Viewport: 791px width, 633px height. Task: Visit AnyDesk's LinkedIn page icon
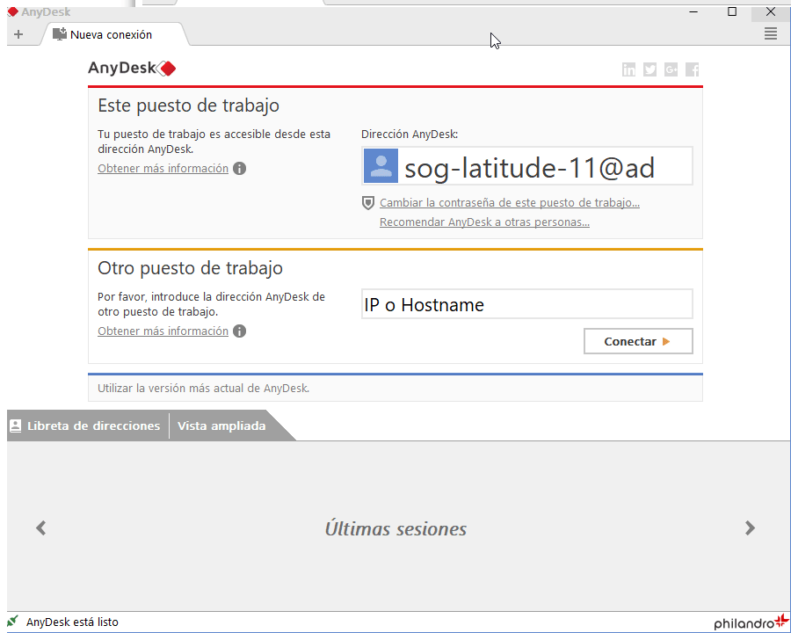628,69
